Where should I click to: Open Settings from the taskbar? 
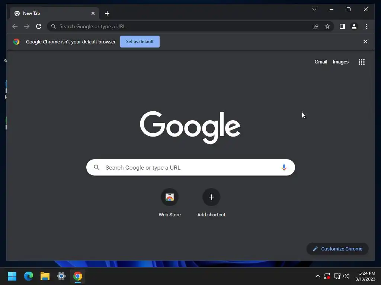click(x=61, y=276)
